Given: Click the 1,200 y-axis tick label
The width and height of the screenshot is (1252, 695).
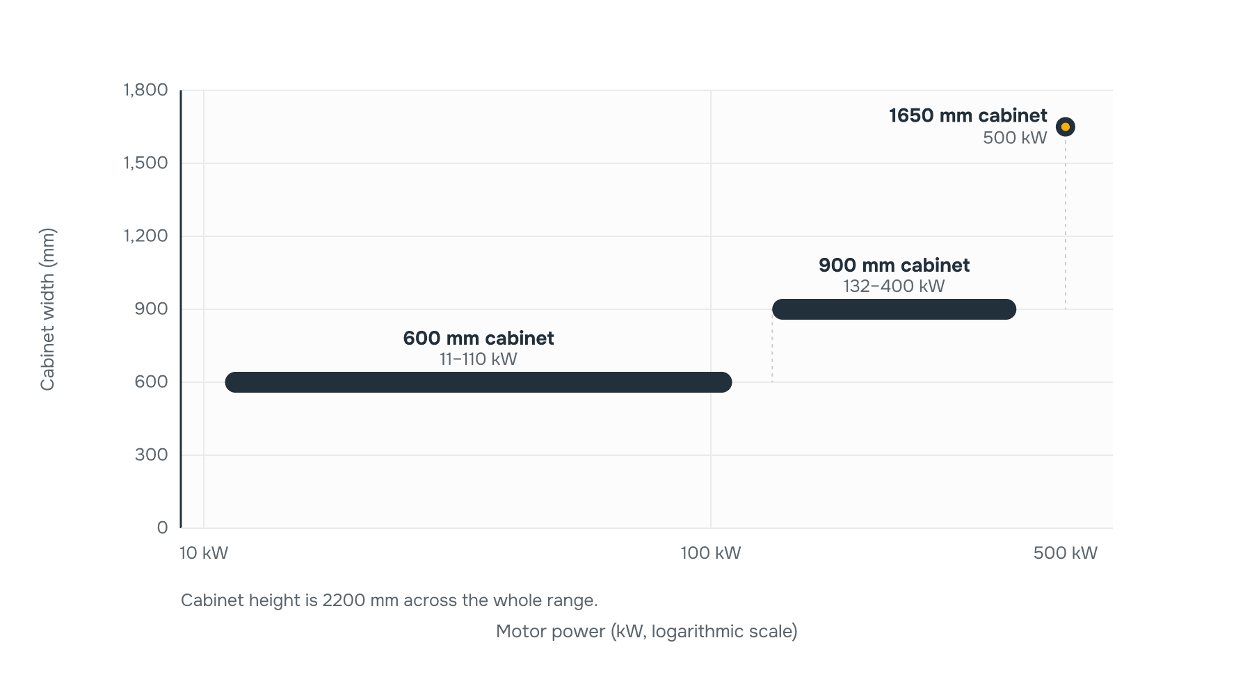Looking at the screenshot, I should pos(145,236).
